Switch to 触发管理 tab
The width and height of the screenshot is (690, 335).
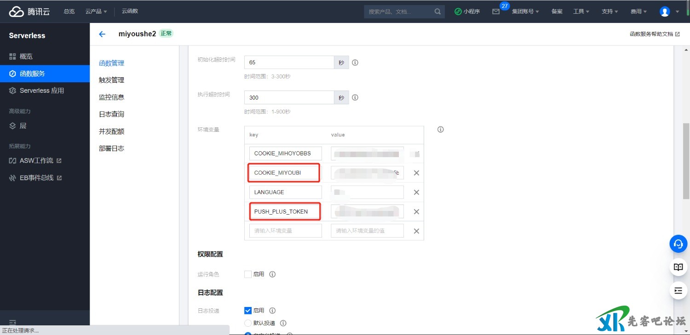111,80
